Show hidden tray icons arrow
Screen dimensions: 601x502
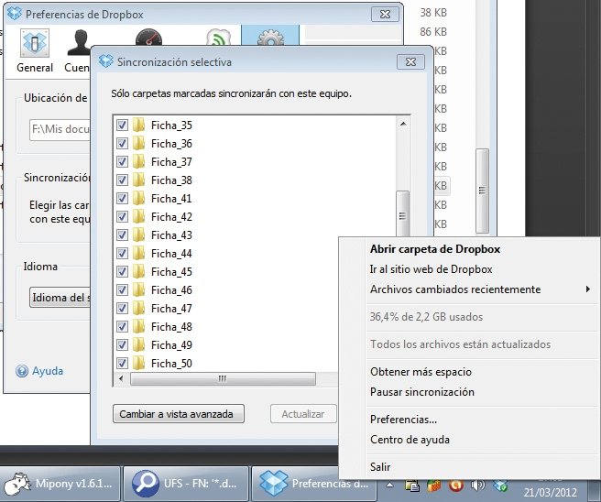pos(389,486)
